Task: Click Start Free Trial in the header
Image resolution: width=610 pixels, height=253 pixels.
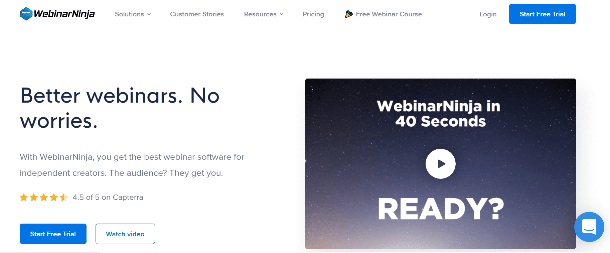Action: point(542,14)
